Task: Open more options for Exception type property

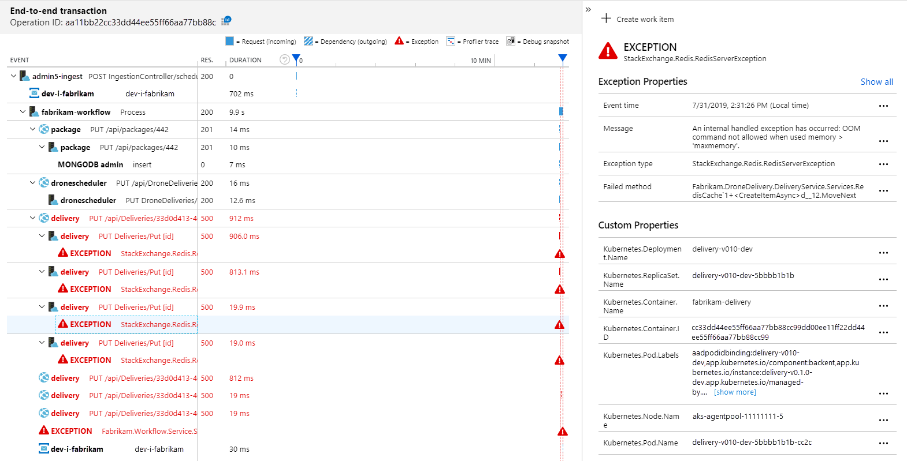Action: point(883,164)
